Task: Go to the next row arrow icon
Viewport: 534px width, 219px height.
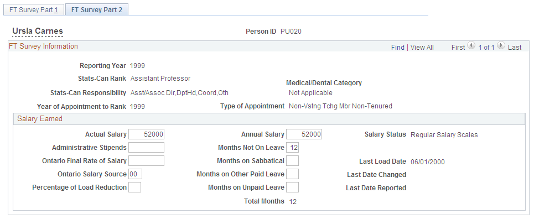Action: point(501,45)
